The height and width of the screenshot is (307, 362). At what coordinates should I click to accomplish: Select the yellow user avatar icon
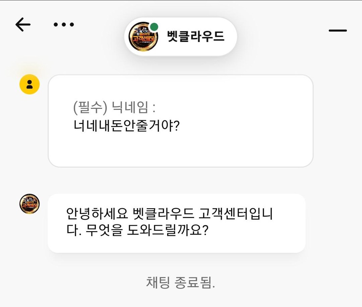30,84
